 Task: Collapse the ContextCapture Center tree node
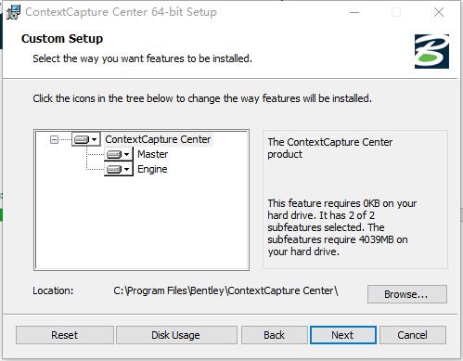point(54,140)
